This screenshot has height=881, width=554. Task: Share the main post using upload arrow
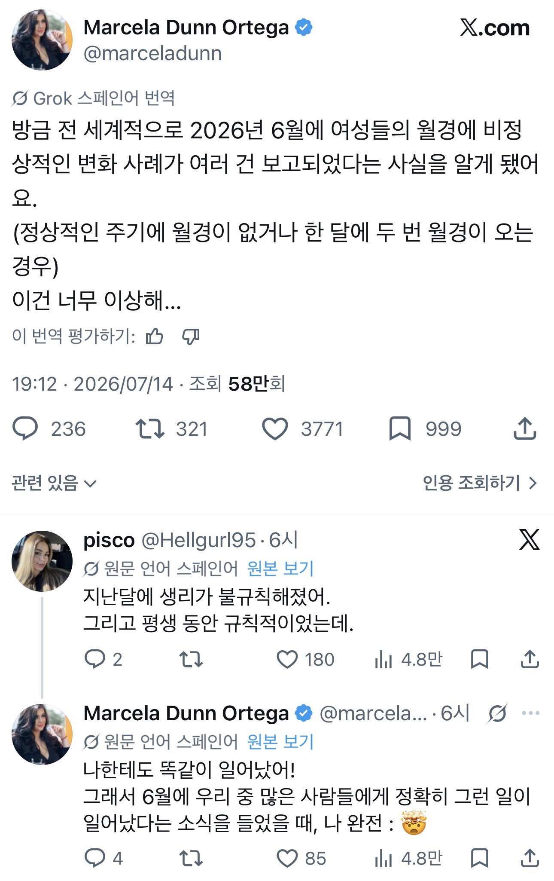tap(525, 428)
